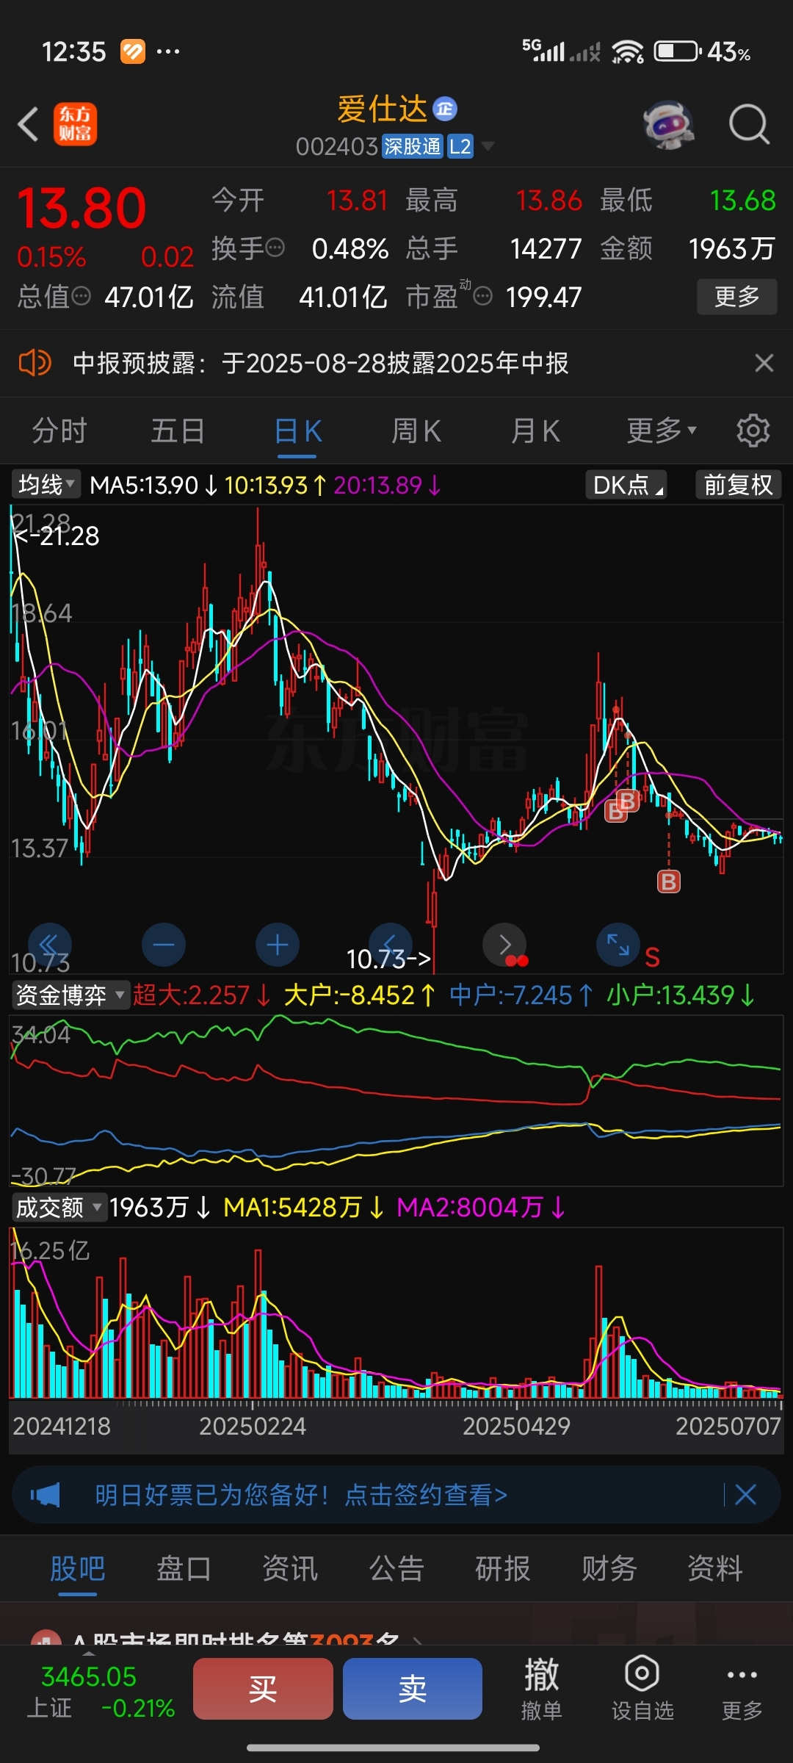This screenshot has height=1763, width=793.
Task: Open the 财务 tab
Action: click(609, 1568)
